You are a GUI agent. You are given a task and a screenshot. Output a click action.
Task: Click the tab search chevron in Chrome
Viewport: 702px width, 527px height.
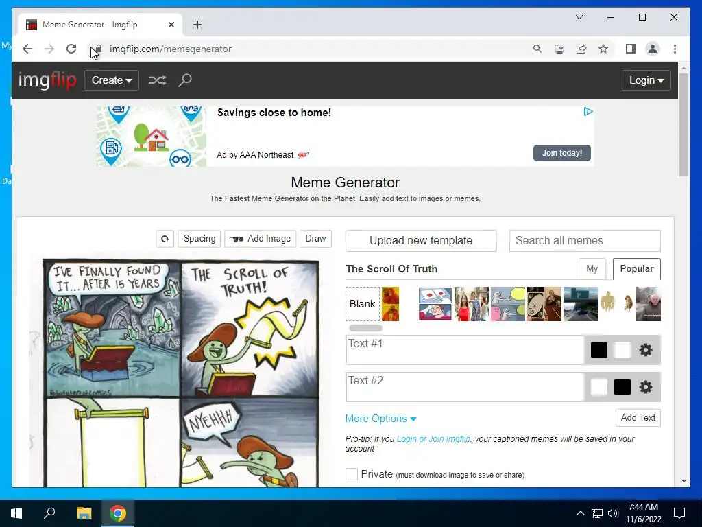pyautogui.click(x=579, y=17)
